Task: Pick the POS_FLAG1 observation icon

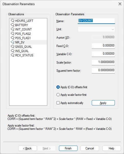Action: 12,38
